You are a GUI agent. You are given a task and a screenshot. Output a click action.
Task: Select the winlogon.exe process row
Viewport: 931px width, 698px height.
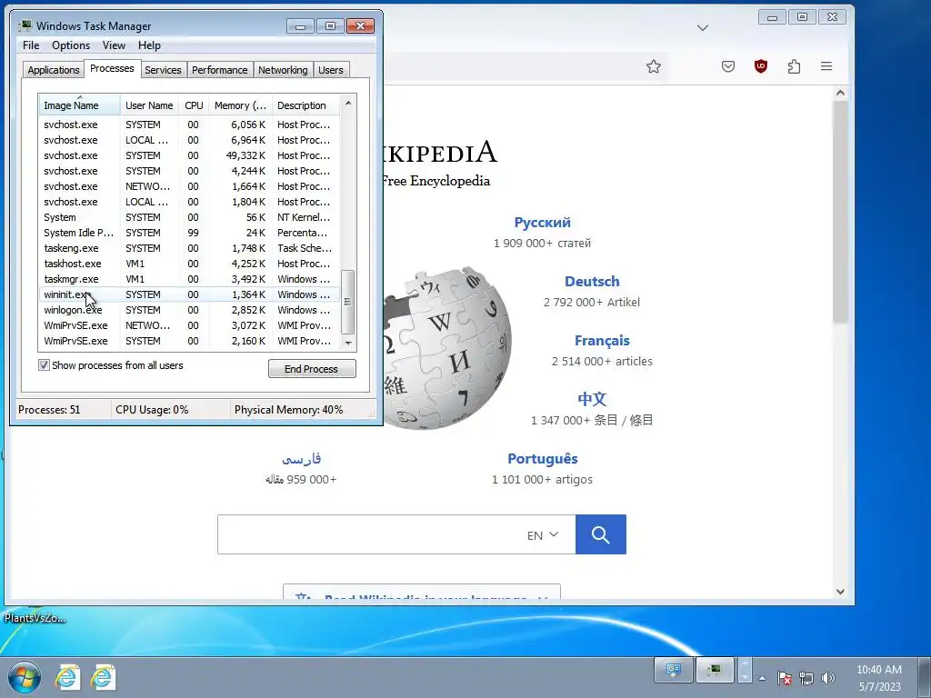[190, 310]
